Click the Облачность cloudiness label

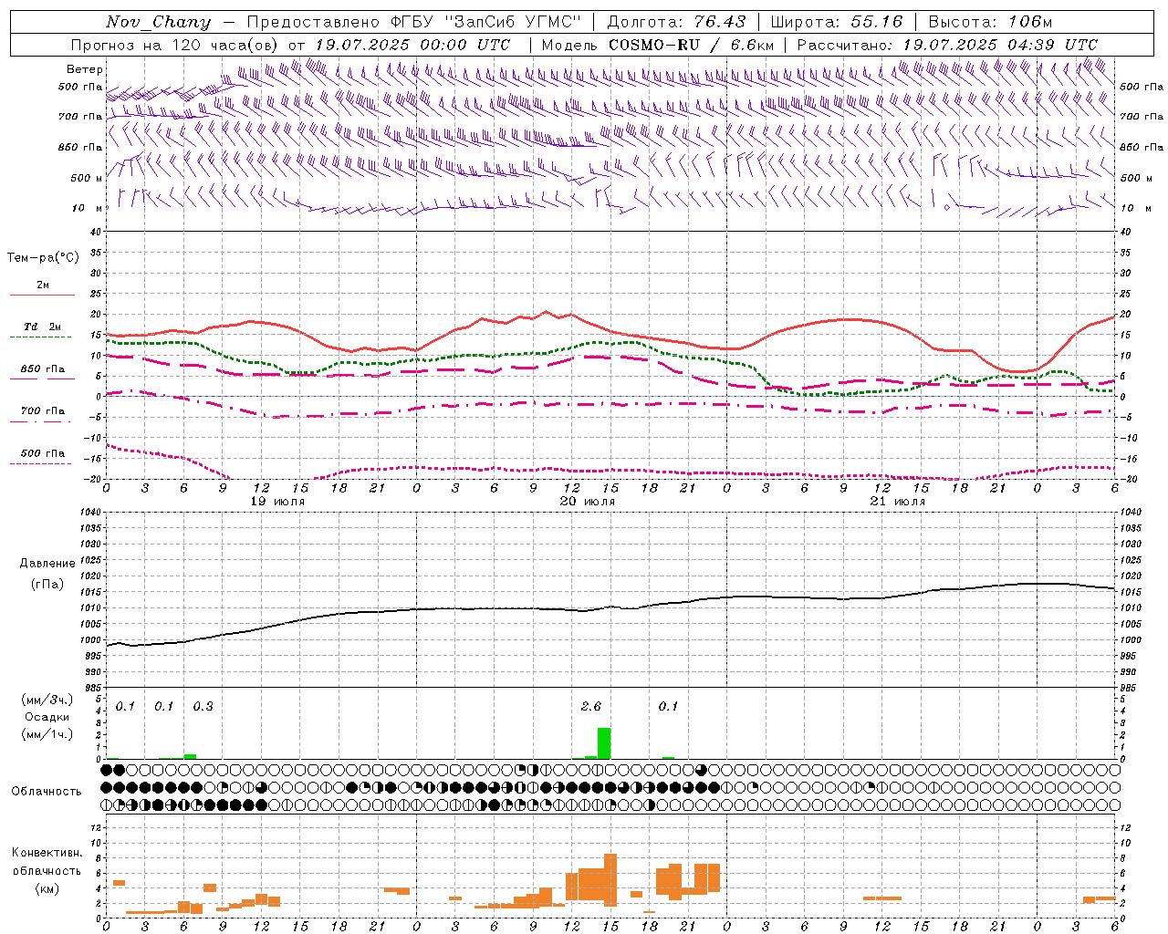(x=47, y=791)
